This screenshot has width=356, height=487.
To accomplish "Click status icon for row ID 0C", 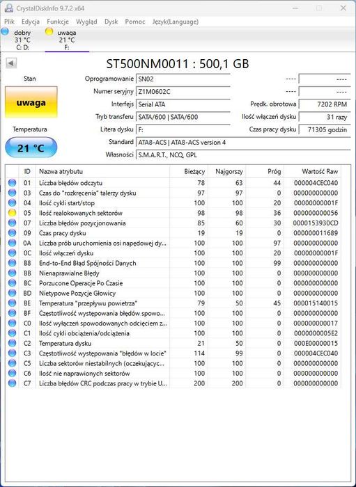I will (12, 253).
